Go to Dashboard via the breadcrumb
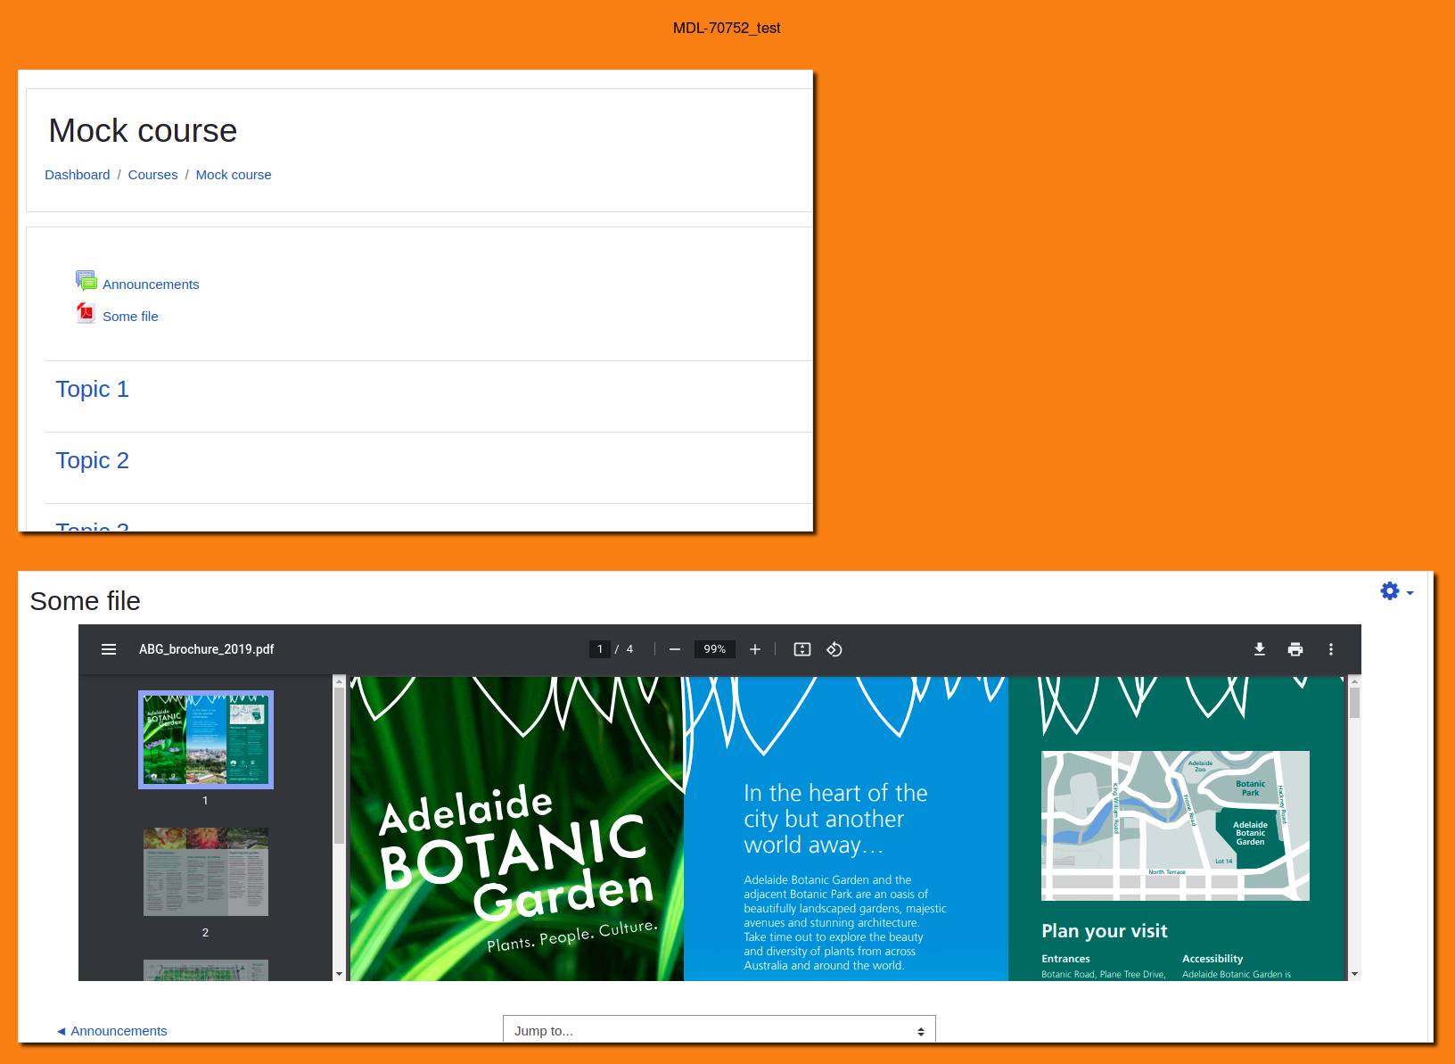The height and width of the screenshot is (1064, 1455). tap(78, 175)
